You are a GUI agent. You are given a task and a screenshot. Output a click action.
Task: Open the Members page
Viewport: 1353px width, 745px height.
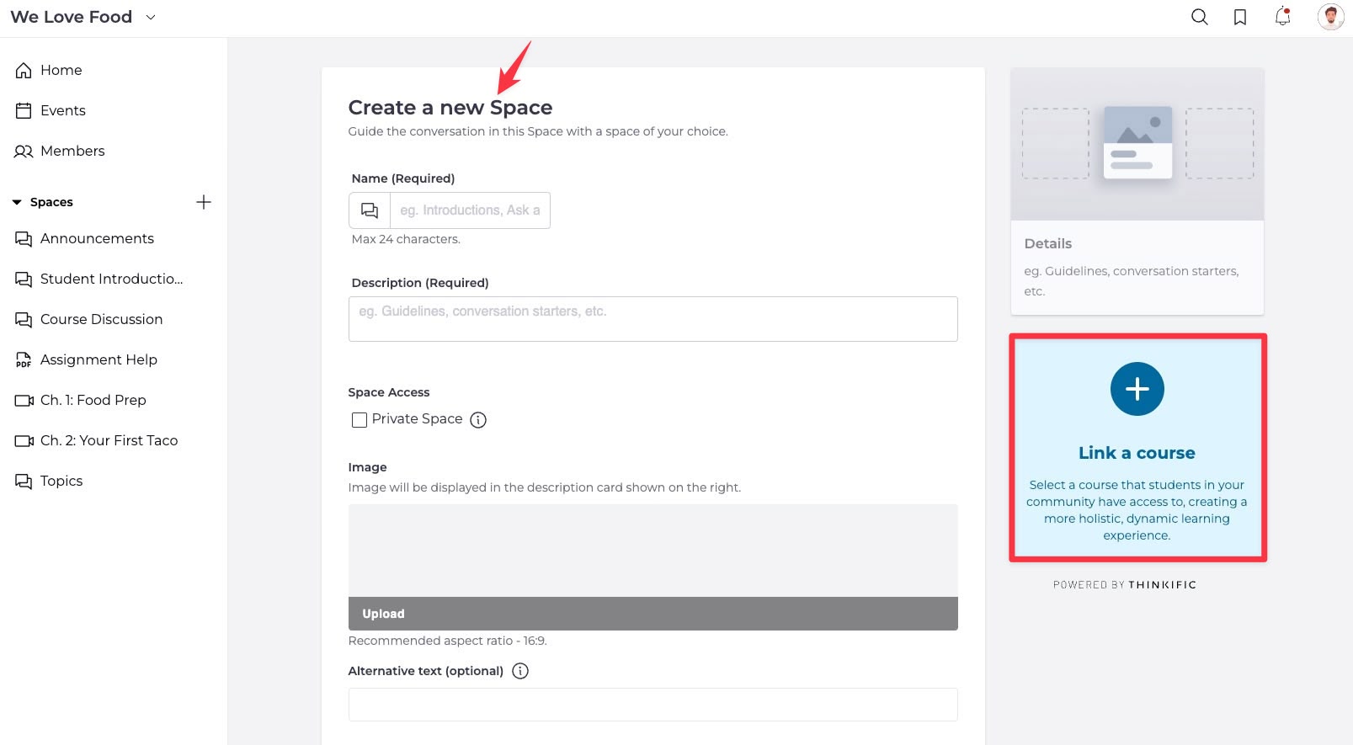tap(72, 151)
